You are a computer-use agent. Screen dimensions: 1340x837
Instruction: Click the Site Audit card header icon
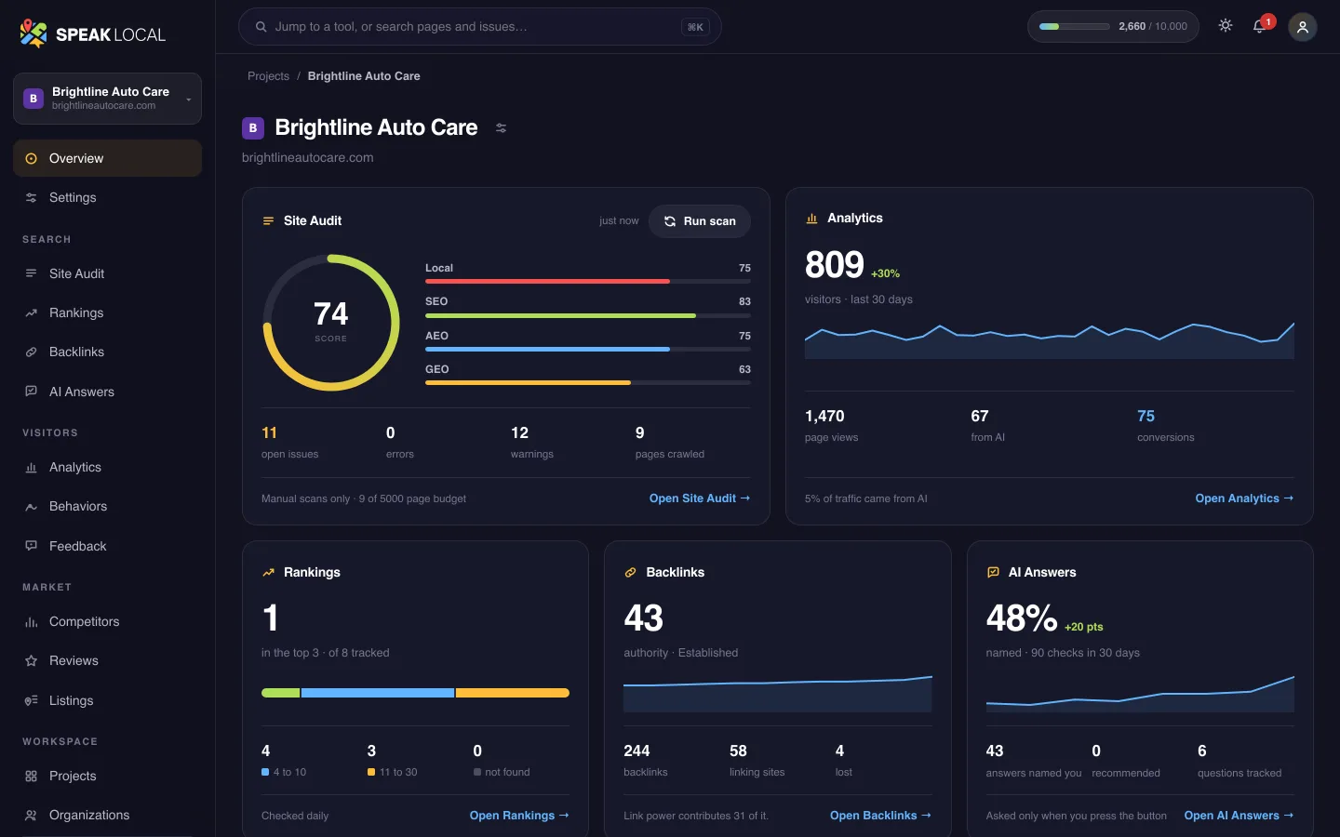[x=268, y=221]
